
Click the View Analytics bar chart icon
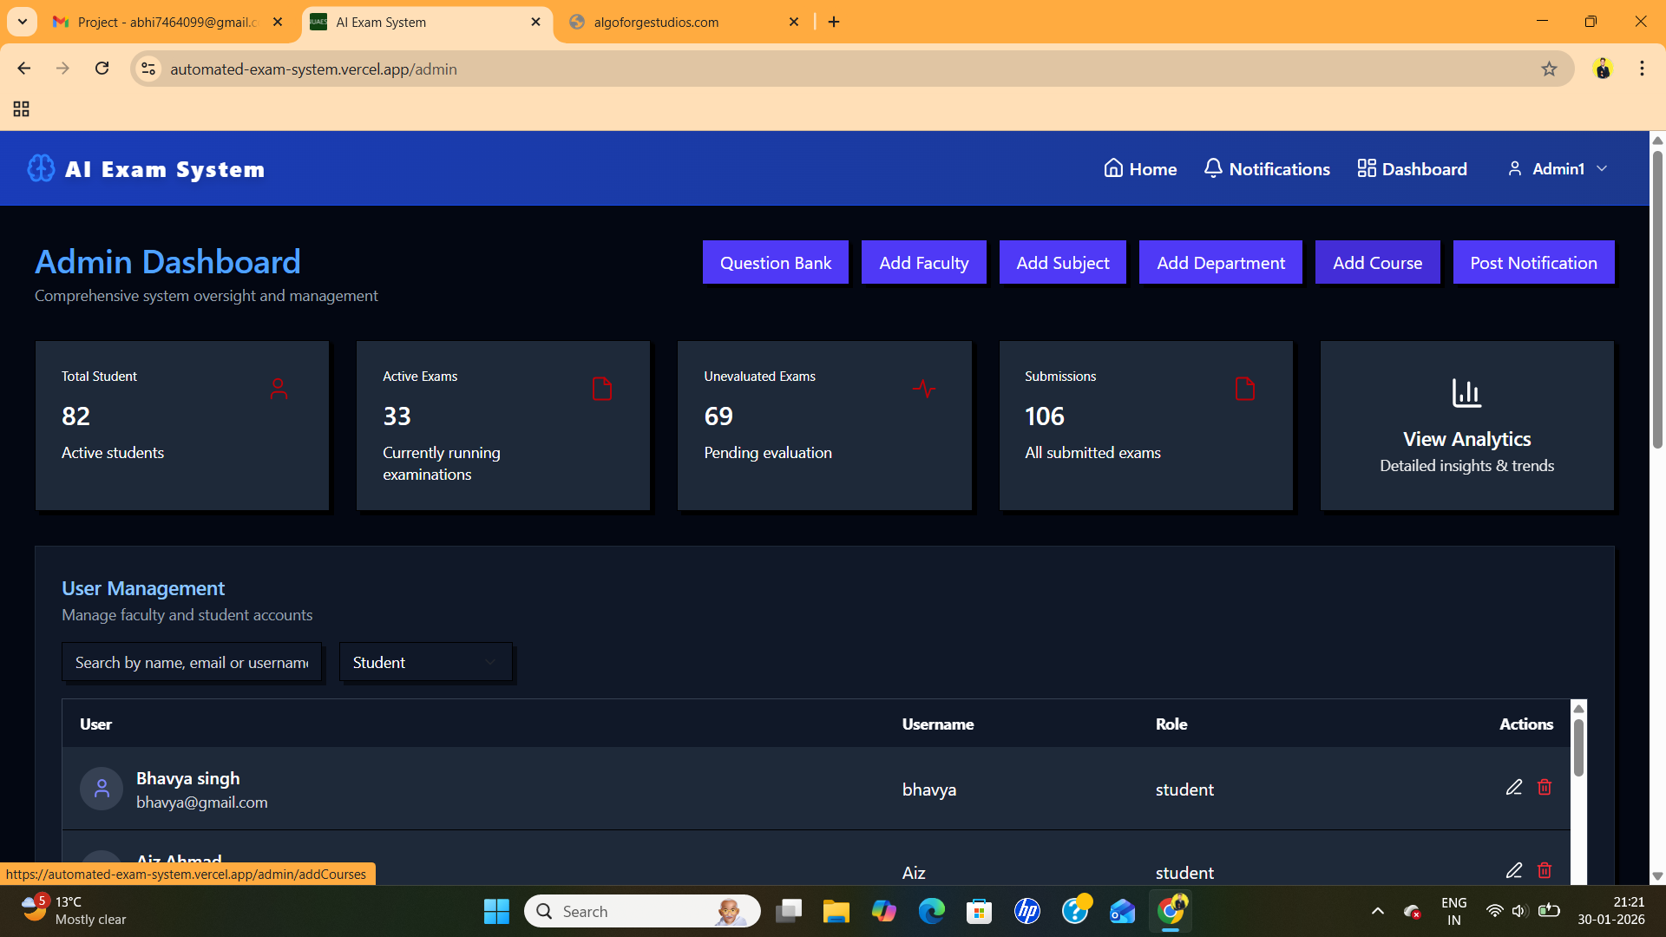[x=1466, y=392]
